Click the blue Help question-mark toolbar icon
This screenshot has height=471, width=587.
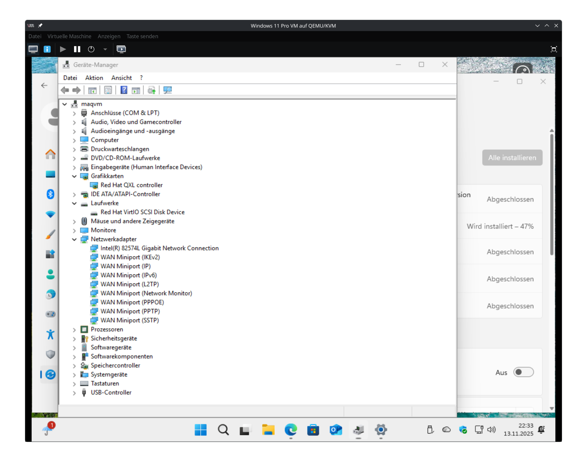pos(124,90)
